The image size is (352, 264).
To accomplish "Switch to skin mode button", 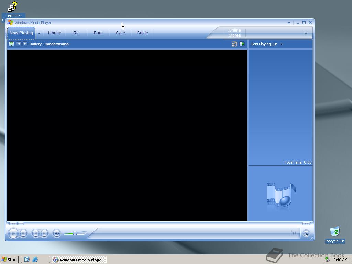I will pos(306,233).
